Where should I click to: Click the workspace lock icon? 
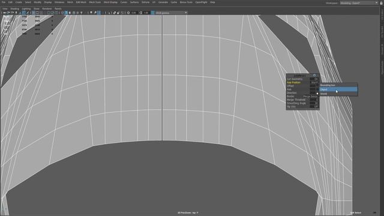381,3
